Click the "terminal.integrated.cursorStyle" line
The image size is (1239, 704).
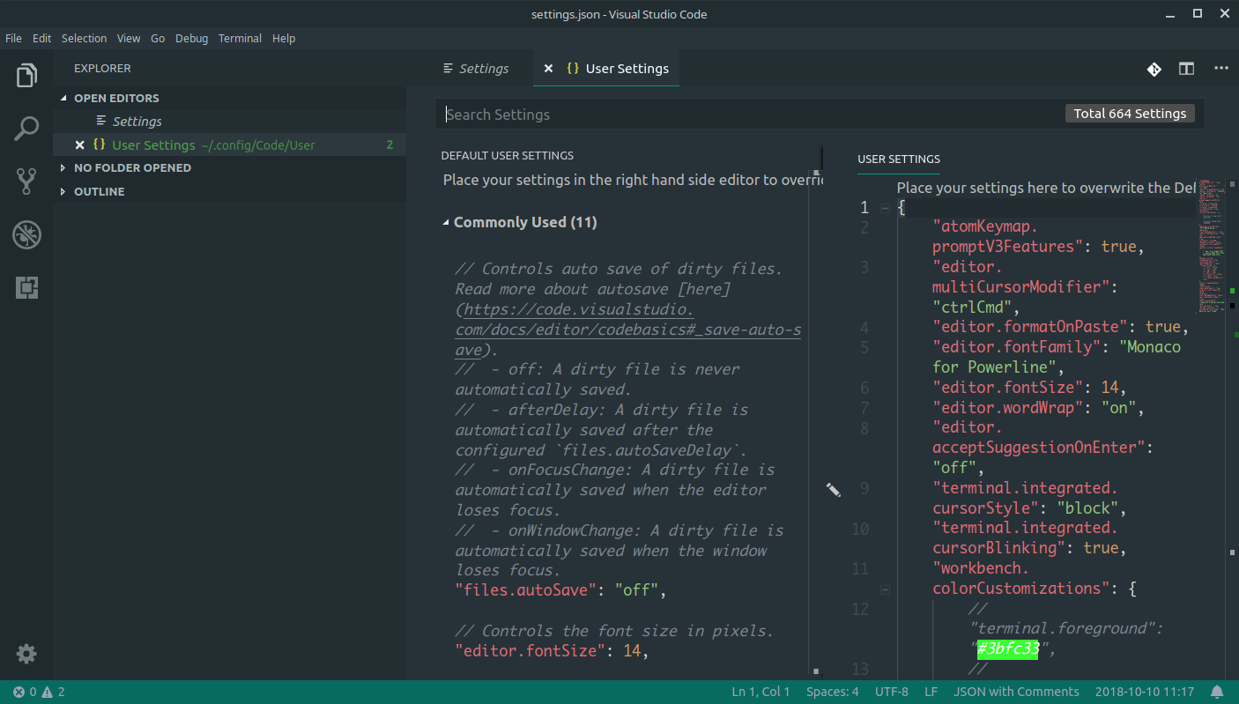point(1030,498)
